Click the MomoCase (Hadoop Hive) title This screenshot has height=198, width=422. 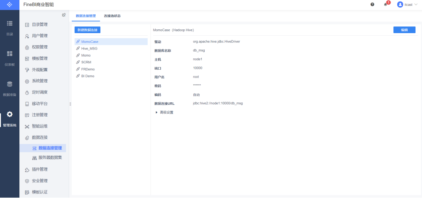pos(173,30)
